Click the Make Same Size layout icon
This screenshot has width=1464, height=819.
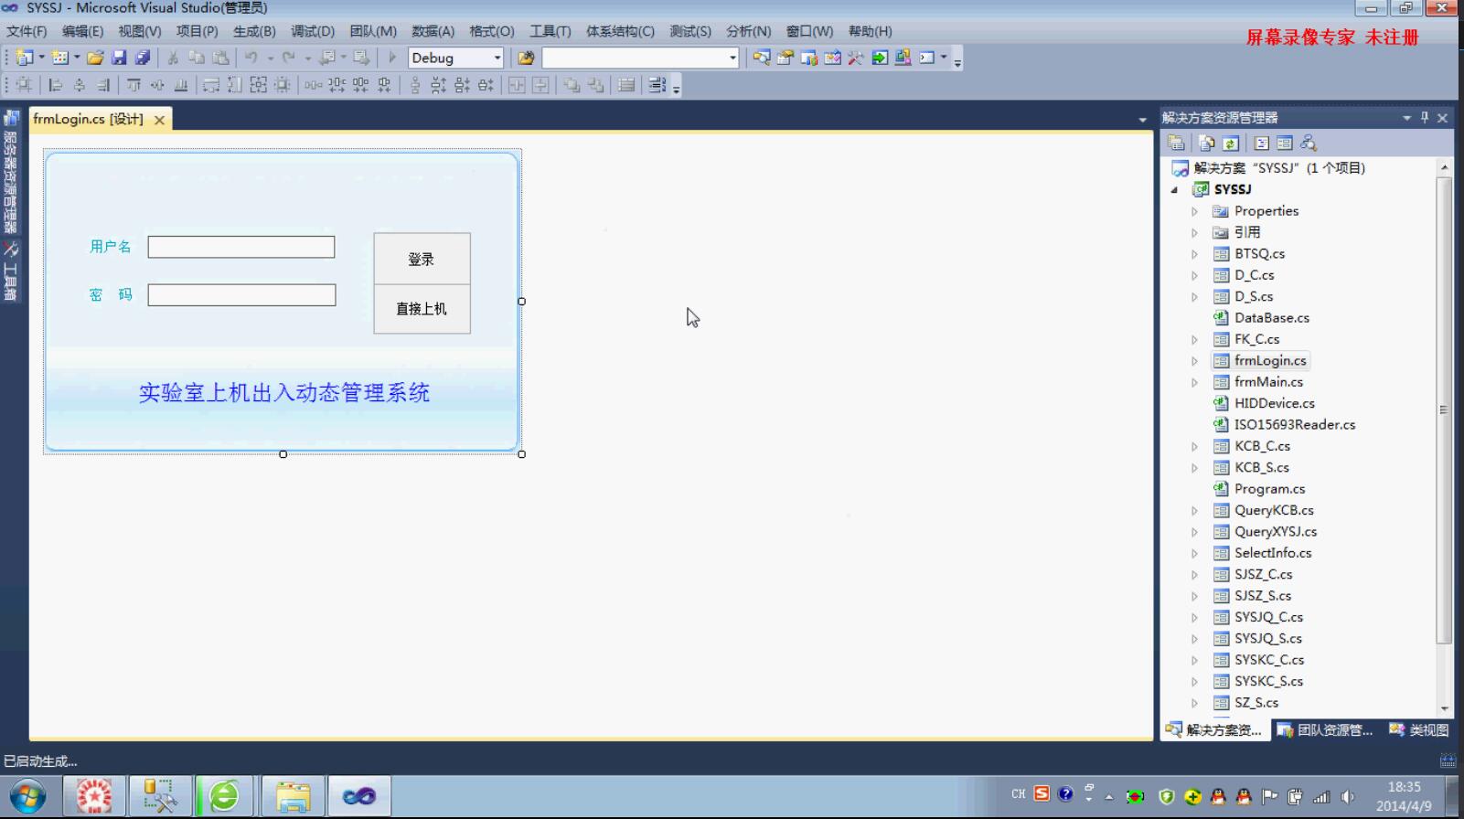[259, 85]
